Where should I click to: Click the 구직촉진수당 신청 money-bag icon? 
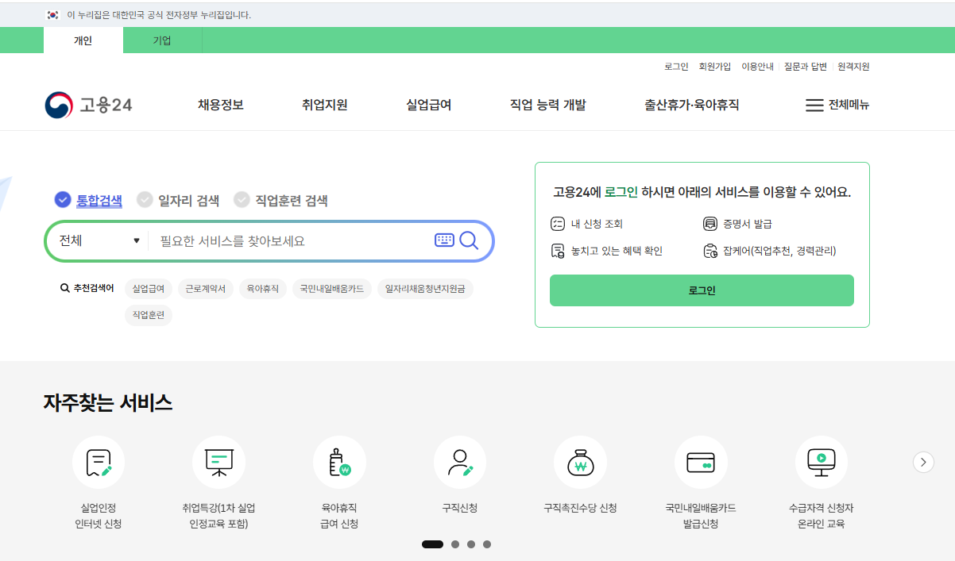click(x=581, y=461)
